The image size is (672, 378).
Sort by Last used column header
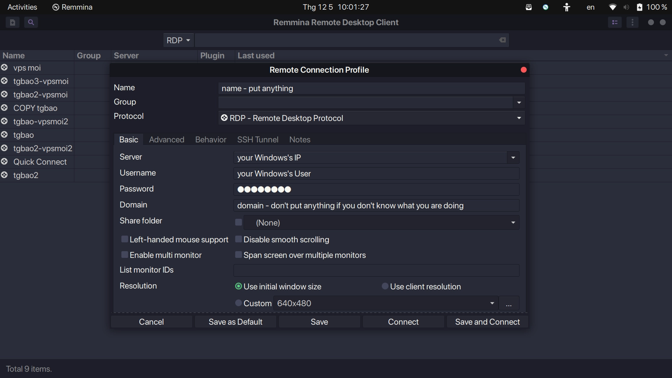(454, 55)
